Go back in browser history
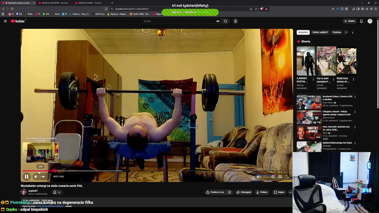379x213 pixels. pos(3,9)
